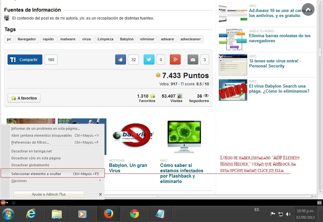This screenshot has height=222, width=323.
Task: Click the 36 Seguidores eye icon
Action: (206, 96)
